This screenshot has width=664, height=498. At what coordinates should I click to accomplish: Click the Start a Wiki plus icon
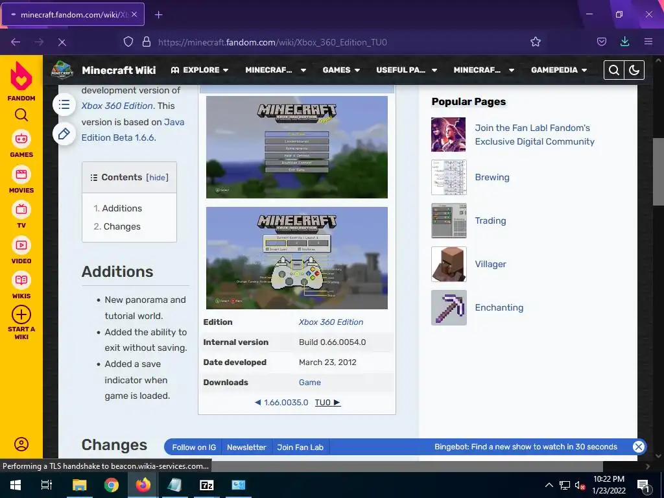21,315
